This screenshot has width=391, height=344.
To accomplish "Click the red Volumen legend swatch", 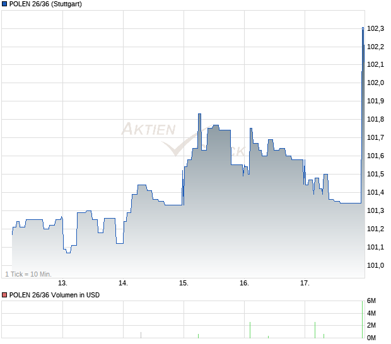I will point(4,295).
